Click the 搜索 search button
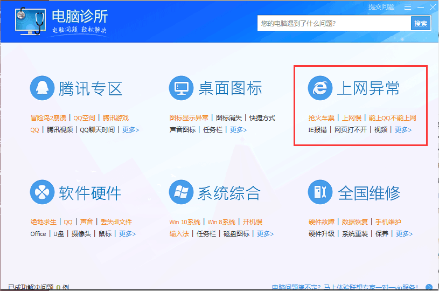Viewport: 439px width, 291px height. pyautogui.click(x=421, y=23)
